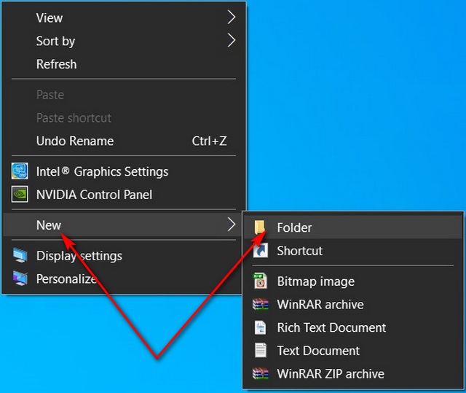Click the WinRAR ZIP archive icon
Image resolution: width=466 pixels, height=393 pixels.
(261, 373)
